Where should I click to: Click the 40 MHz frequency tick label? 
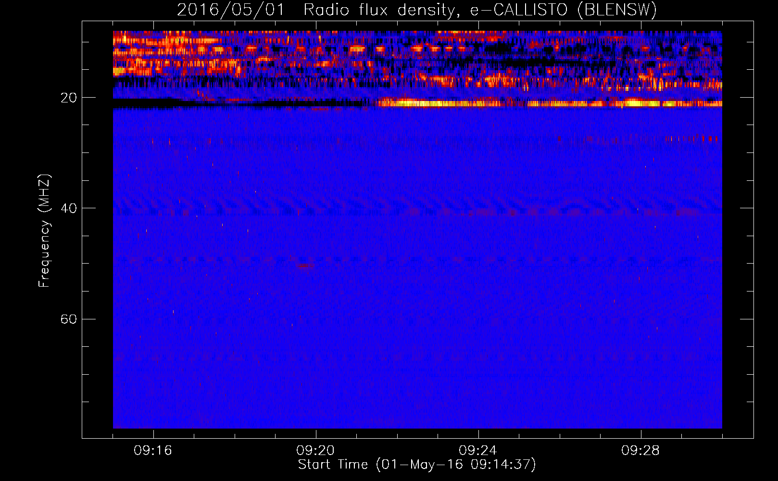(x=68, y=208)
